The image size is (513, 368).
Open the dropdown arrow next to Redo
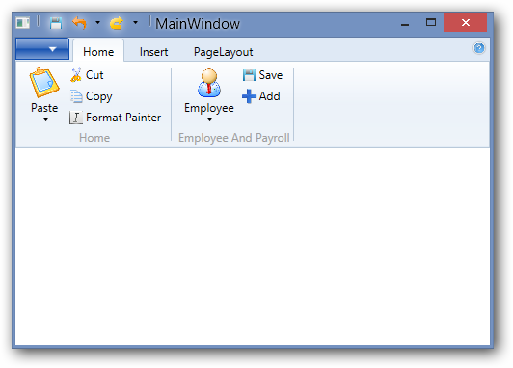tap(135, 23)
